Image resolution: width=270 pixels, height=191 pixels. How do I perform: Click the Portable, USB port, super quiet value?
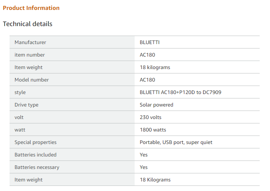(x=176, y=142)
